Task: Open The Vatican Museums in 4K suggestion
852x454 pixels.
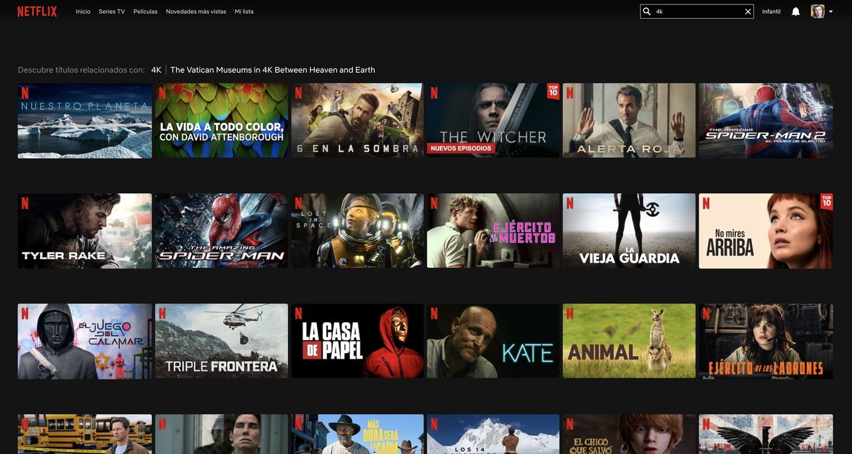Action: point(273,69)
